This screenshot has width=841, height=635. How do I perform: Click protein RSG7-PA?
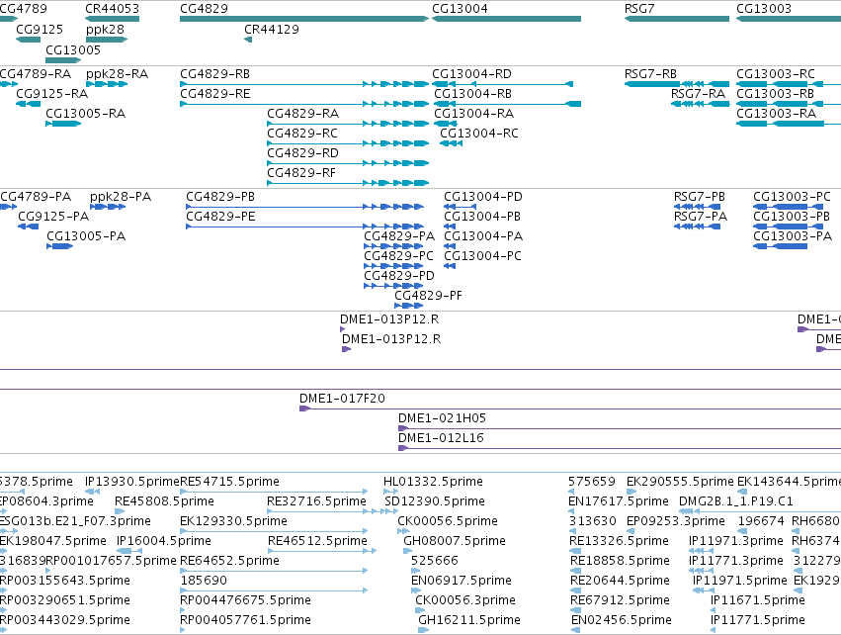pyautogui.click(x=697, y=227)
